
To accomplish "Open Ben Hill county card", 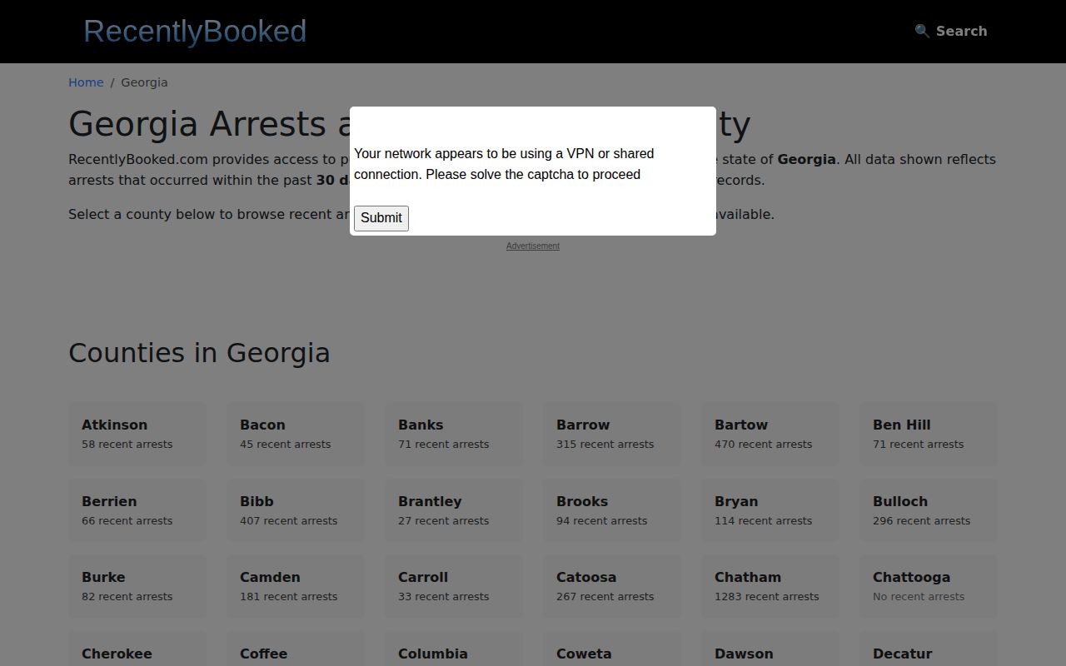I will point(929,434).
